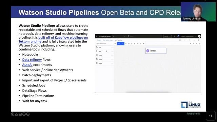This screenshot has height=122, width=217.
Task: Click the Run play icon in palette
Action: (x=97, y=51)
